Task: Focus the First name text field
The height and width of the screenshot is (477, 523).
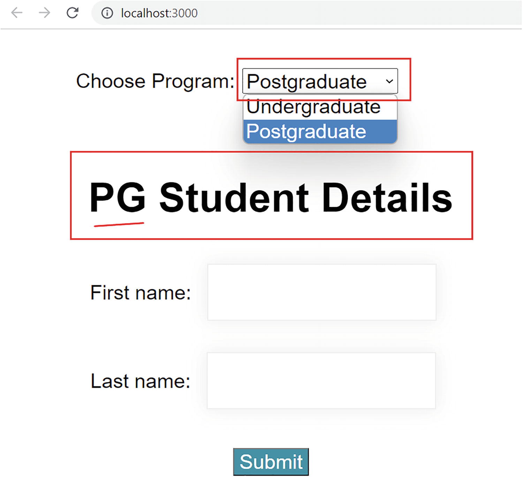Action: (x=321, y=292)
